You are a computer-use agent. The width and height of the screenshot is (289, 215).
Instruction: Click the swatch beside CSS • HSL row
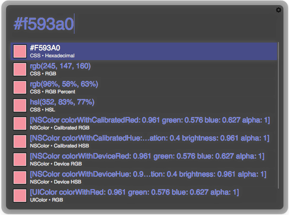click(20, 105)
